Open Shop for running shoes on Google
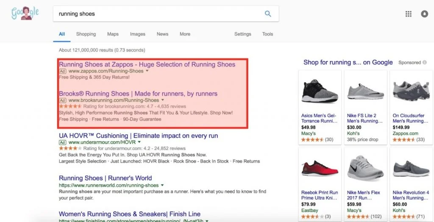 pyautogui.click(x=348, y=62)
